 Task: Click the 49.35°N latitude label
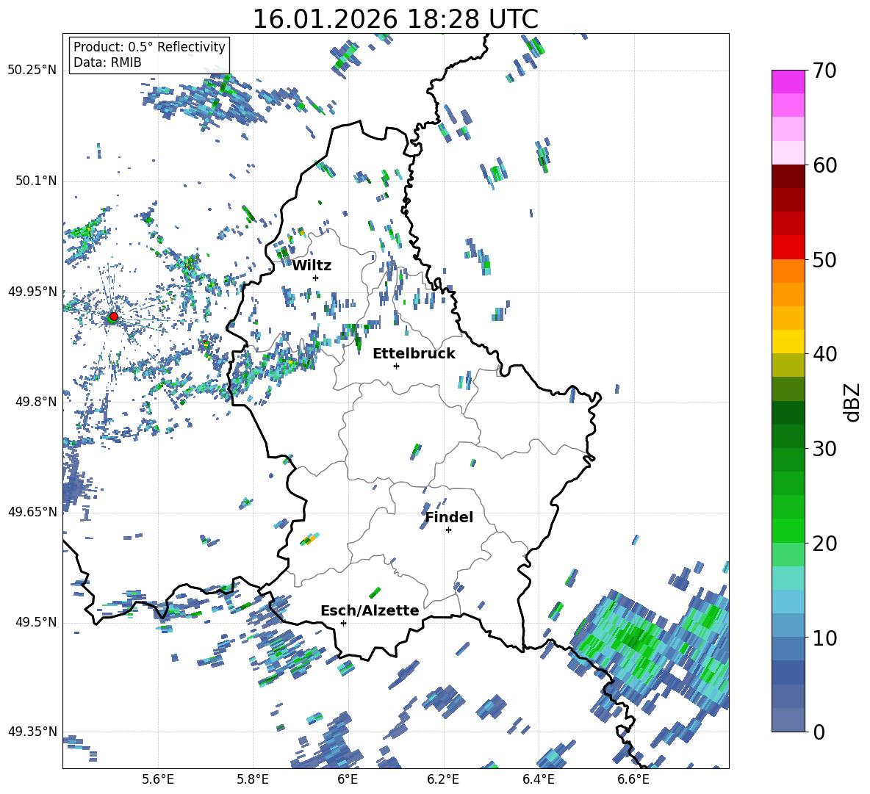click(32, 732)
